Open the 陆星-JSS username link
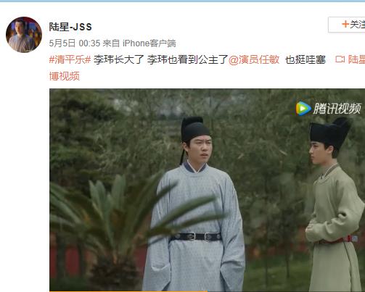365x292 pixels. point(70,27)
